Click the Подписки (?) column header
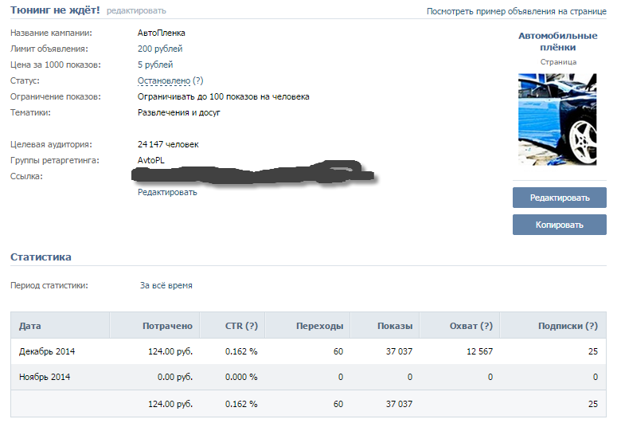The width and height of the screenshot is (621, 427). click(x=568, y=326)
